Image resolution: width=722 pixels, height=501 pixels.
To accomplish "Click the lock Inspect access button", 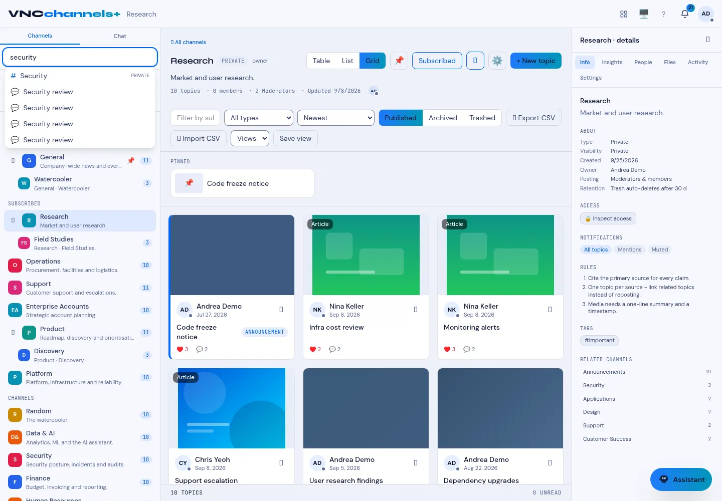I will [x=608, y=218].
